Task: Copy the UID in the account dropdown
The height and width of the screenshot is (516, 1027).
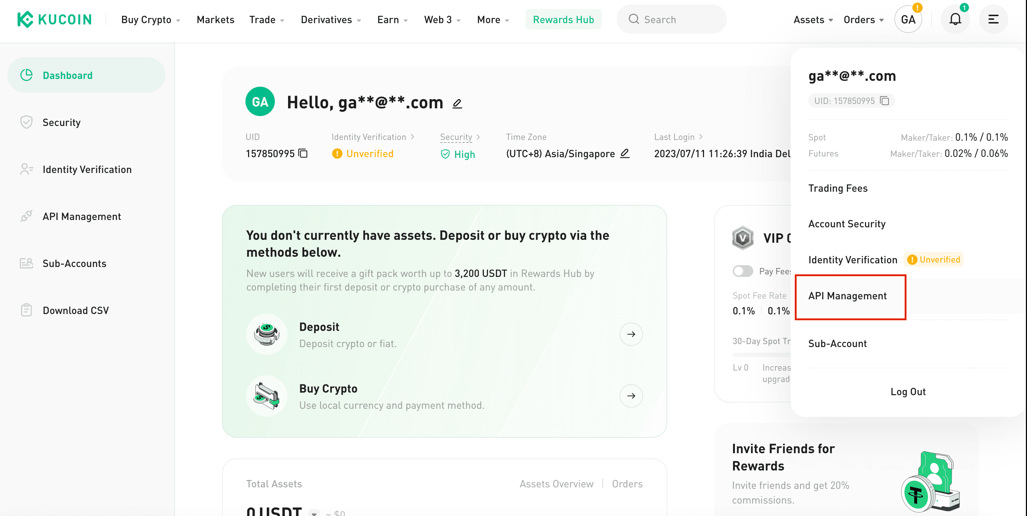Action: coord(884,101)
